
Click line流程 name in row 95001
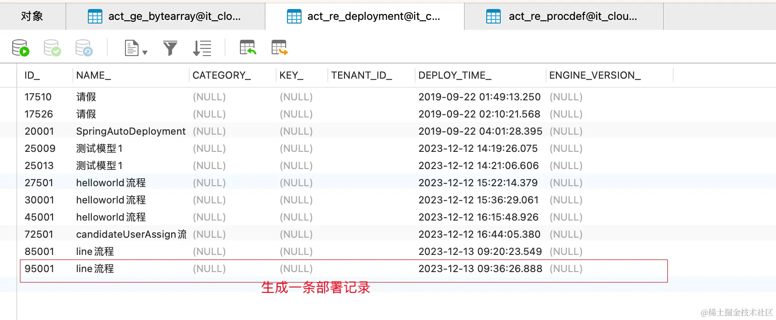click(95, 269)
